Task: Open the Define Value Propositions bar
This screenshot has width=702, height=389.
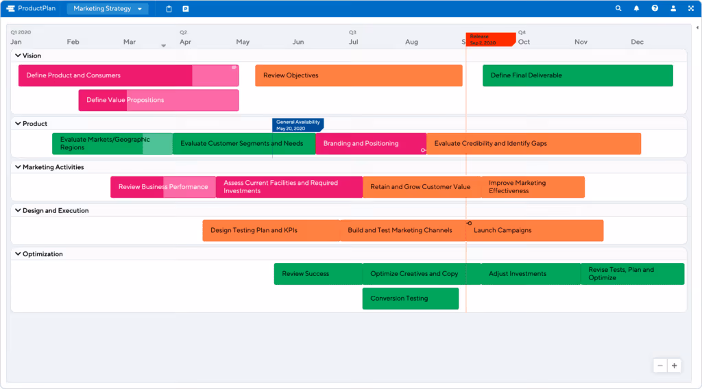Action: [x=158, y=100]
